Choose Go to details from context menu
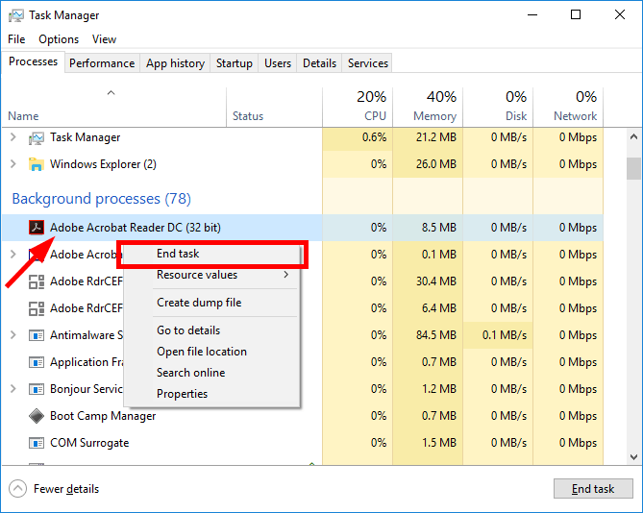The width and height of the screenshot is (643, 513). (x=211, y=330)
